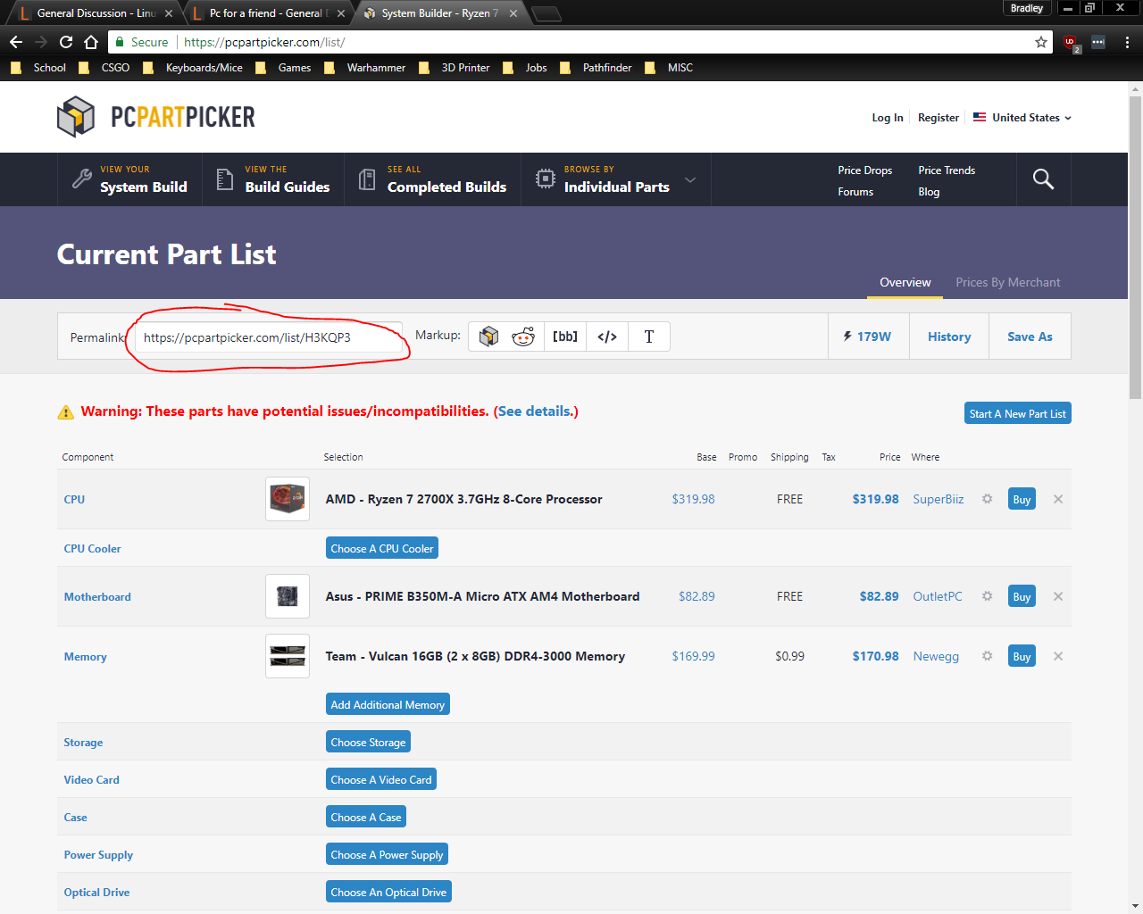
Task: Open See All Completed Builds
Action: 433,179
